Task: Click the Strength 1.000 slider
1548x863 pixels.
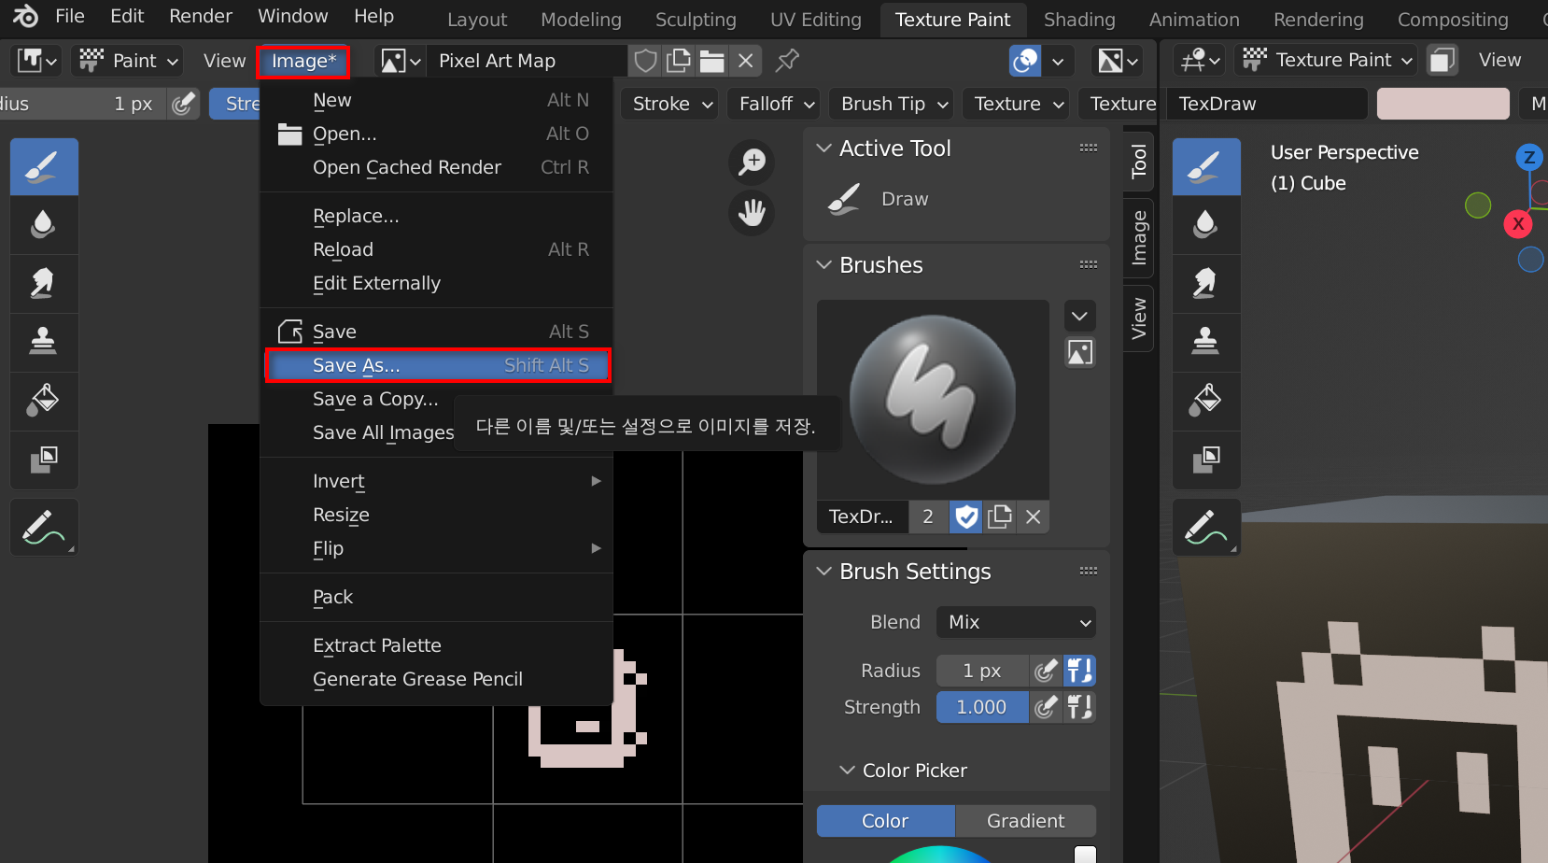Action: (982, 707)
